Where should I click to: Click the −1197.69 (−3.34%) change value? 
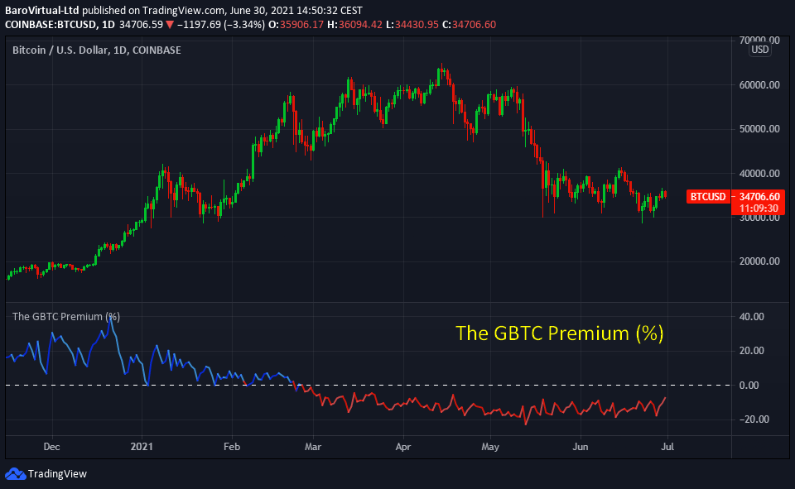pos(220,24)
